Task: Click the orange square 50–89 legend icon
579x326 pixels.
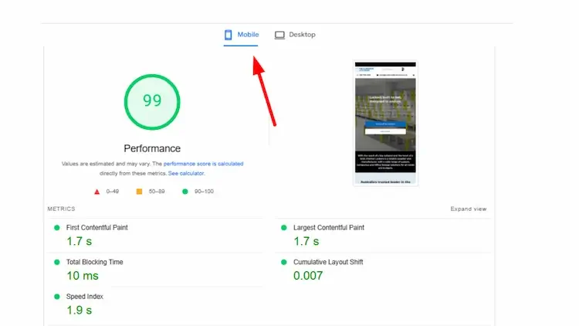Action: tap(139, 191)
